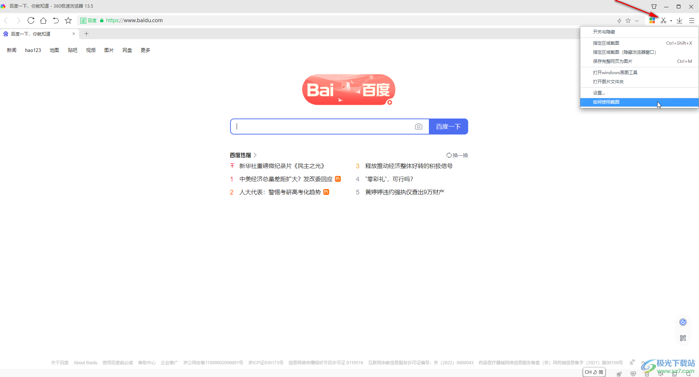Open 中美经济总量差距扩大 headline

click(x=286, y=179)
